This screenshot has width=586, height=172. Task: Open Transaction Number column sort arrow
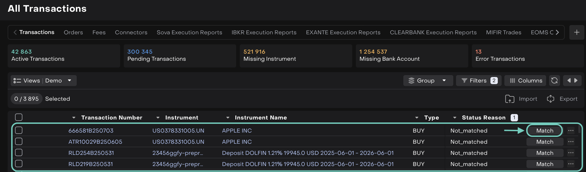tap(74, 118)
